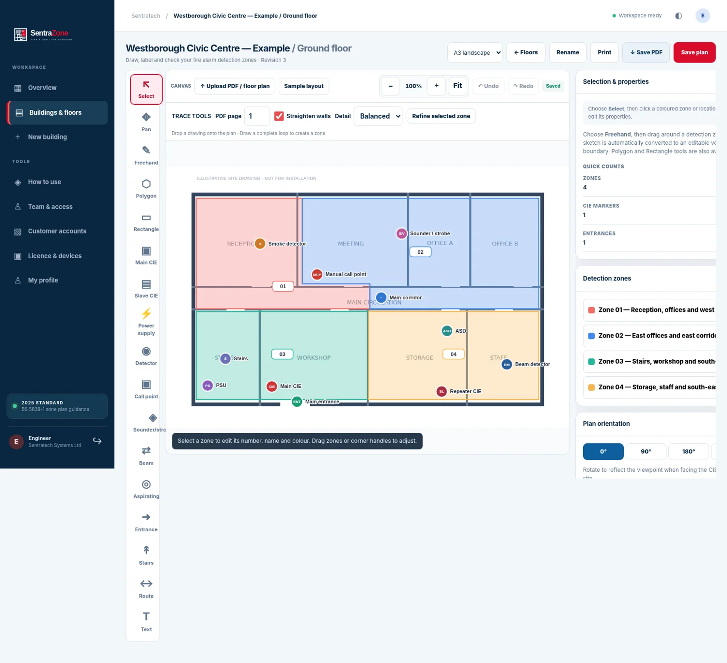Load the Sample layout

coord(304,86)
